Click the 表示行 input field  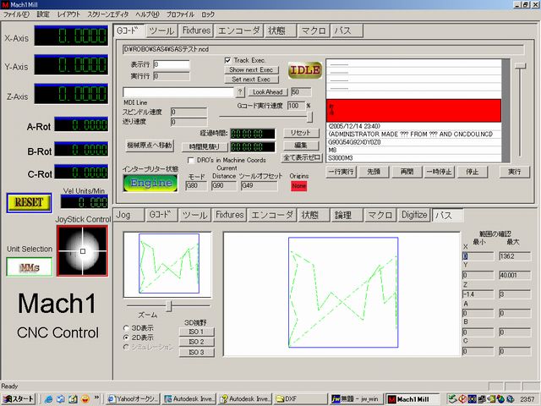[172, 64]
